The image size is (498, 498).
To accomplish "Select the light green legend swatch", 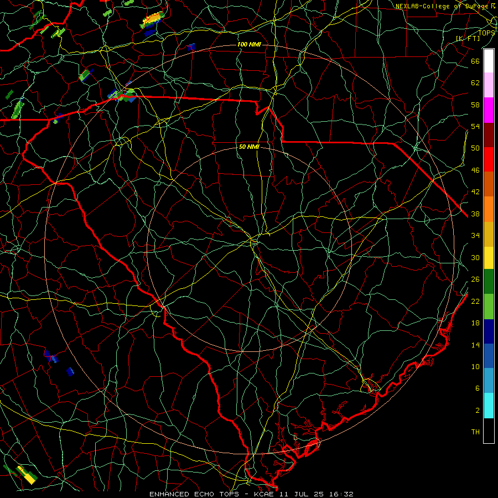I will pyautogui.click(x=489, y=307).
